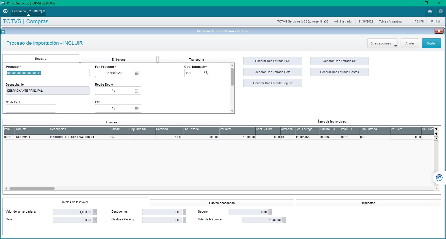The height and width of the screenshot is (239, 446).
Task: Click TOTVS Servicios MSSQL Argentina33 label
Action: 303,21
